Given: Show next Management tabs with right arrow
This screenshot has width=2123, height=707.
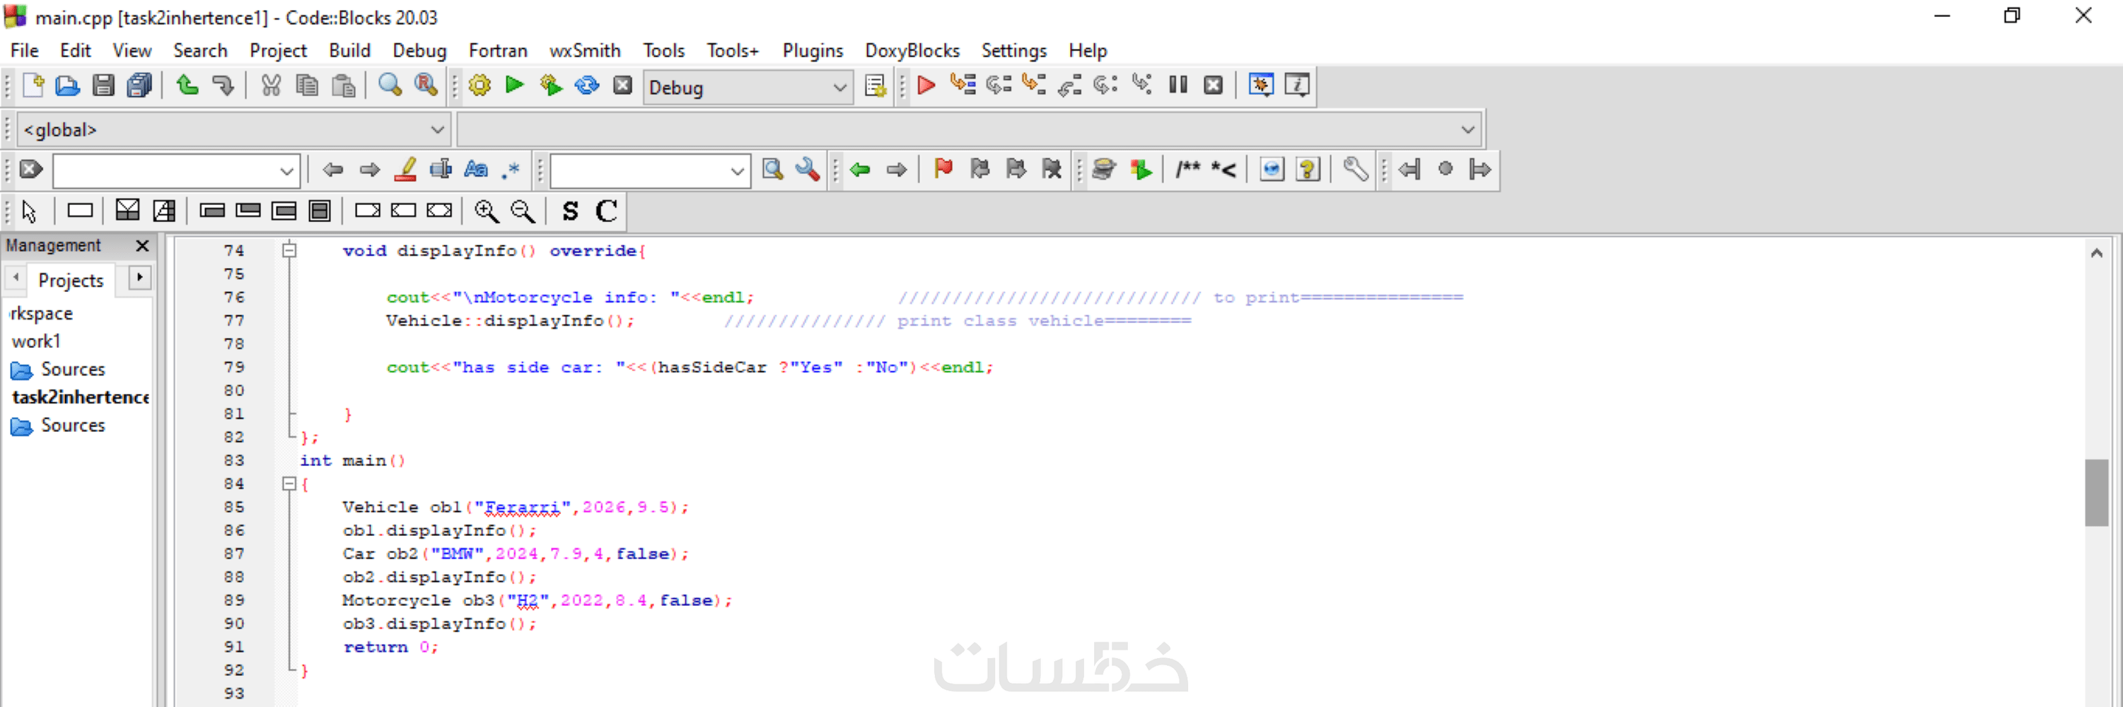Looking at the screenshot, I should click(x=140, y=278).
